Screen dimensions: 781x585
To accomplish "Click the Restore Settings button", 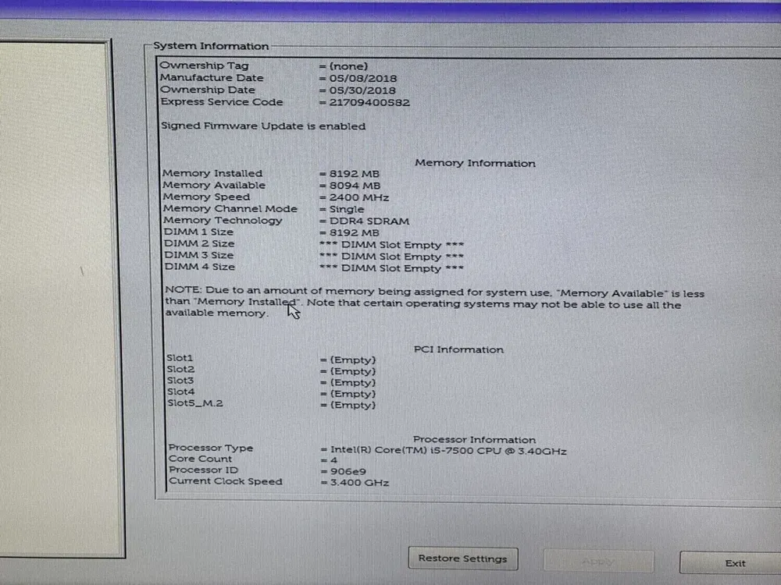I will 462,558.
